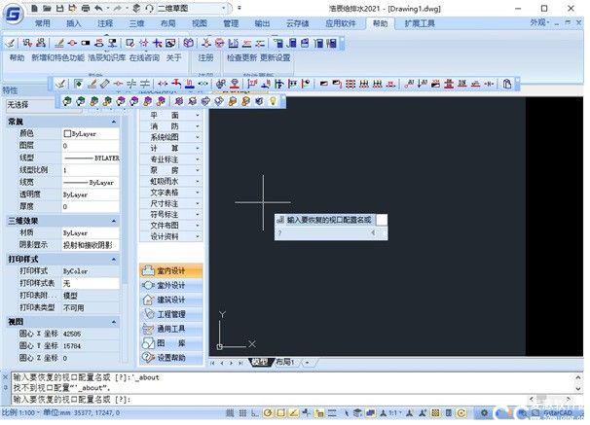The width and height of the screenshot is (590, 425).
Task: Open 浩辰知识库 knowledge base
Action: [106, 57]
